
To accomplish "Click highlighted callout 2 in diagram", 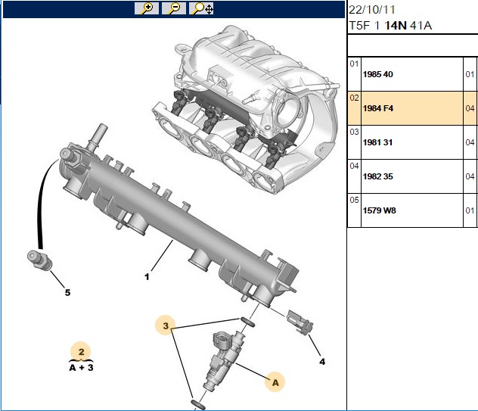I will coord(81,351).
